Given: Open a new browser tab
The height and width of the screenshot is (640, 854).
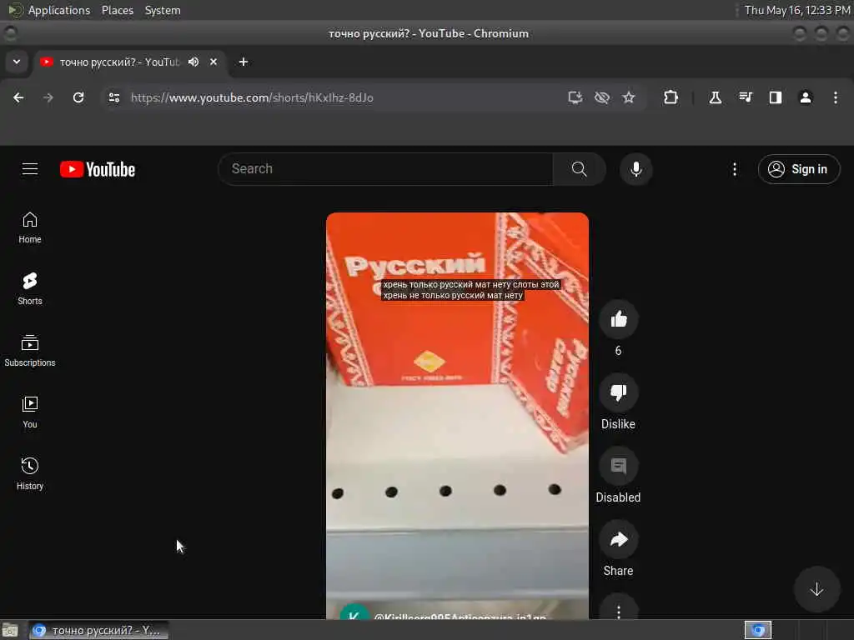Looking at the screenshot, I should point(244,62).
